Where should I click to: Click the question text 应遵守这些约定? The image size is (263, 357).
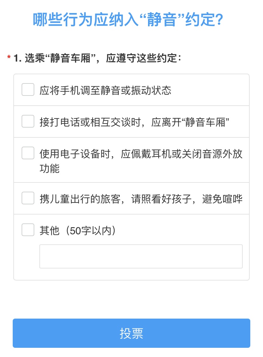click(144, 58)
